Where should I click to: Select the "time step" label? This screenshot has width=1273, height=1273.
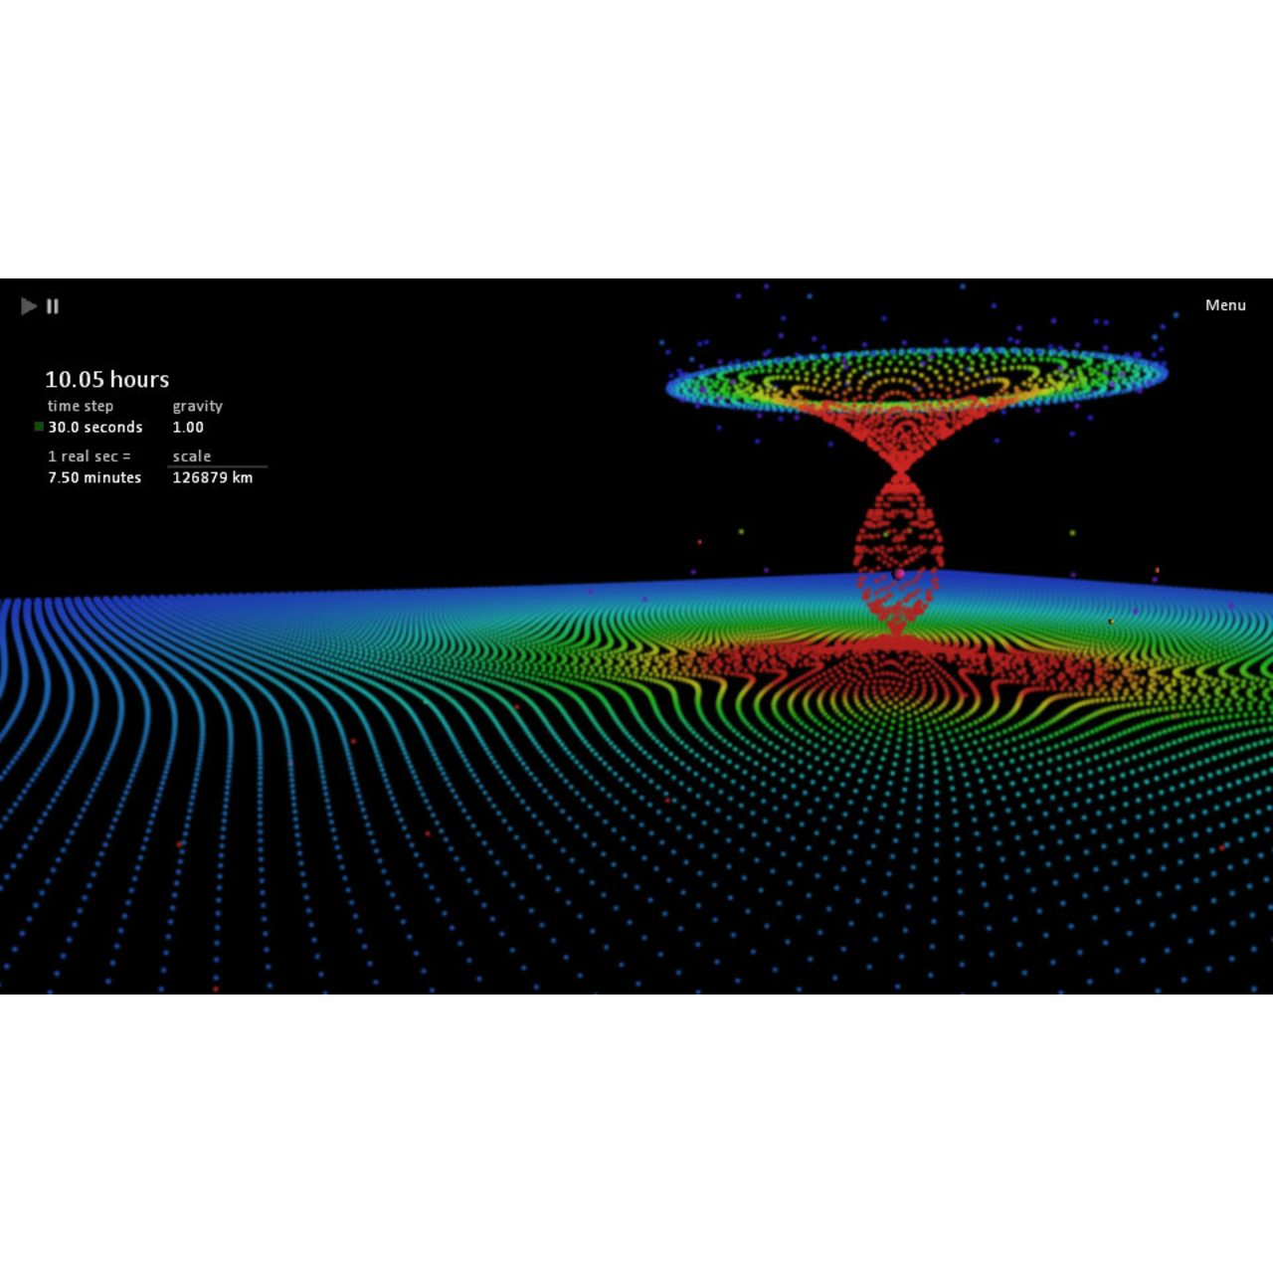[80, 406]
